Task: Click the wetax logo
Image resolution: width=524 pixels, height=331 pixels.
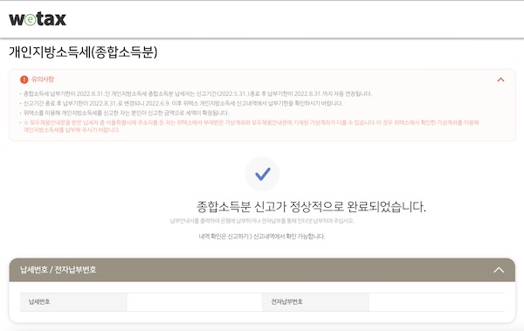Action: (x=38, y=19)
